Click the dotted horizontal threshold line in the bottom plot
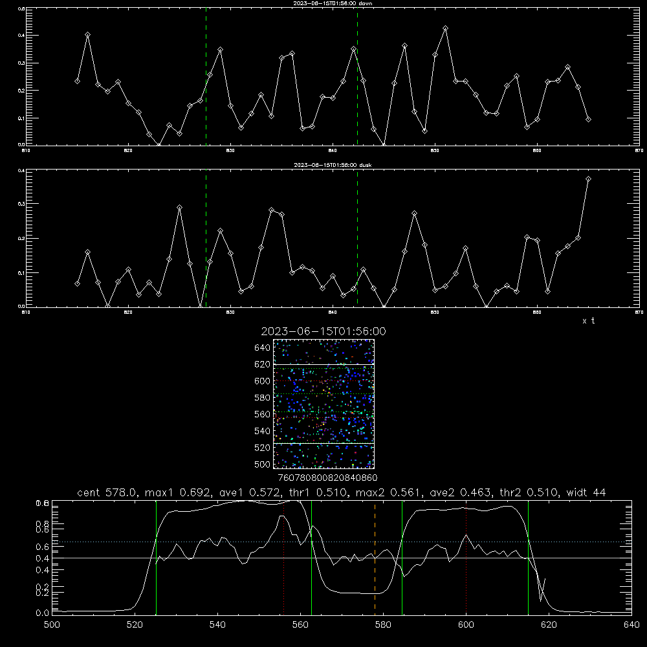 tap(342, 542)
